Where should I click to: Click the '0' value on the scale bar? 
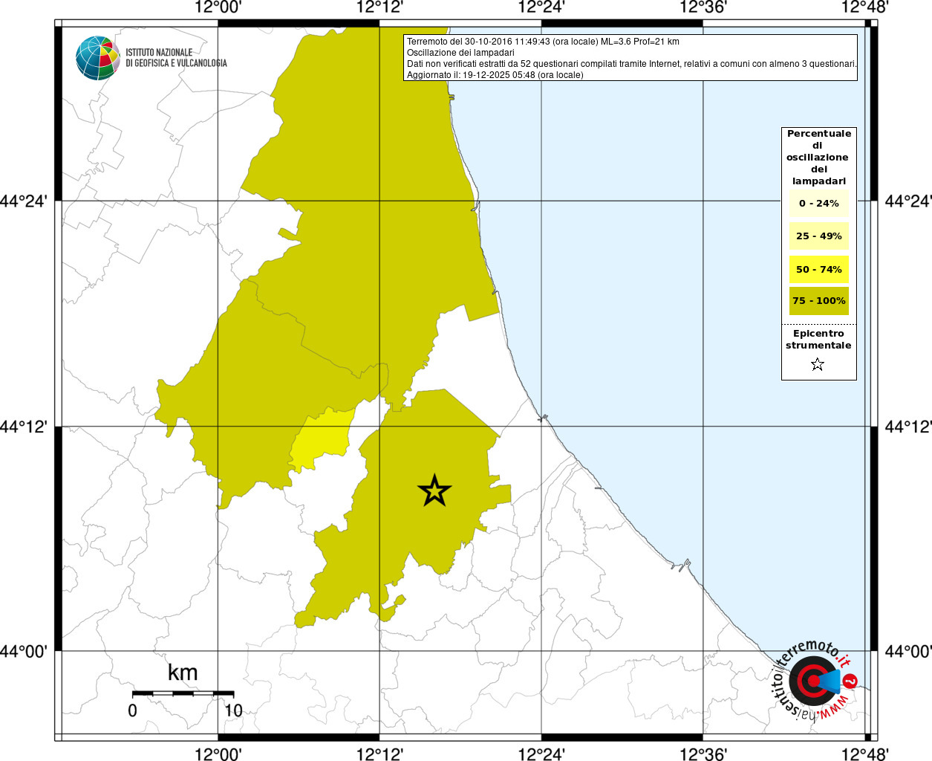(x=132, y=710)
